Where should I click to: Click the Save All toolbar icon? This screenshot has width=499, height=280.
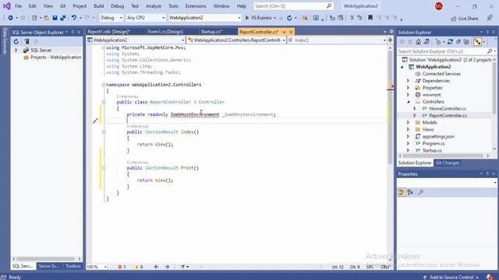pyautogui.click(x=63, y=18)
